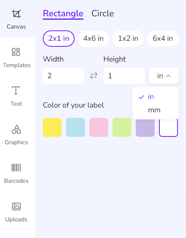186x238 pixels.
Task: Select the Text tool icon
Action: (x=16, y=90)
